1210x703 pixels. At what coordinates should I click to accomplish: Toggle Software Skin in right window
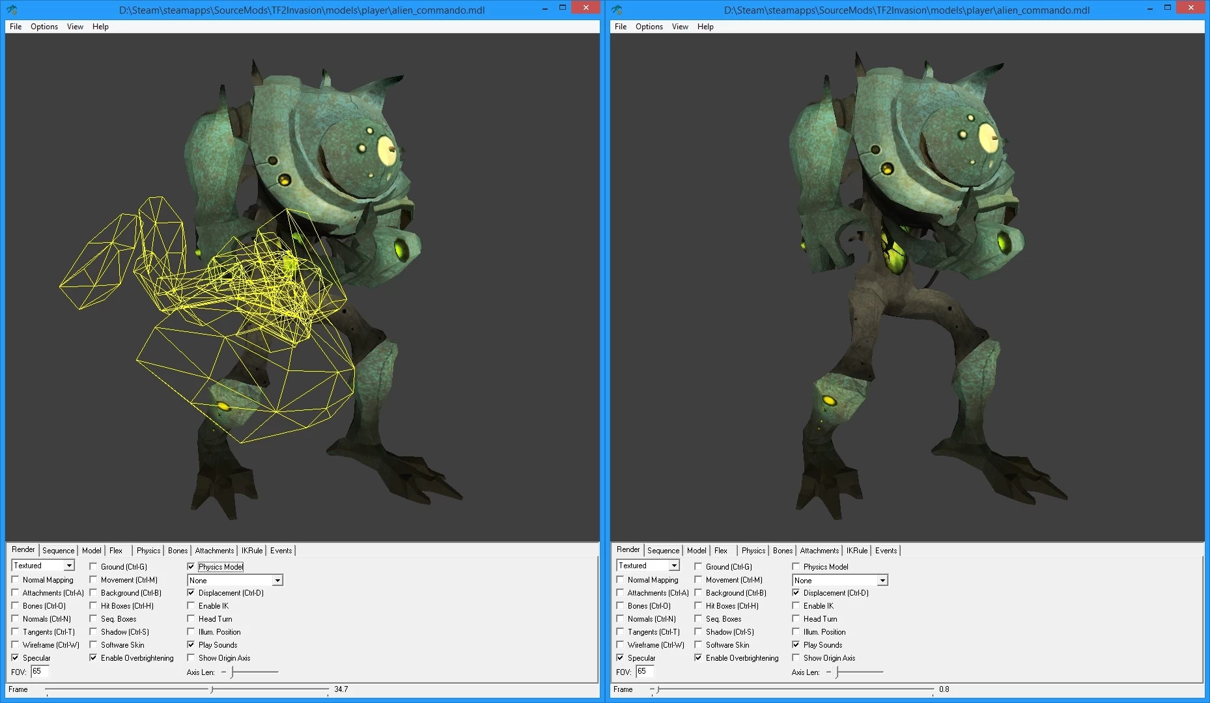[698, 645]
